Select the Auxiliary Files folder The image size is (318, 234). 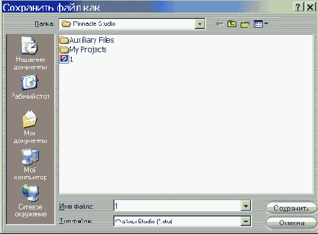[87, 40]
